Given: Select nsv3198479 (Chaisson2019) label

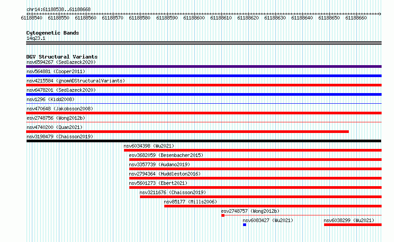Looking at the screenshot, I should tap(60, 137).
